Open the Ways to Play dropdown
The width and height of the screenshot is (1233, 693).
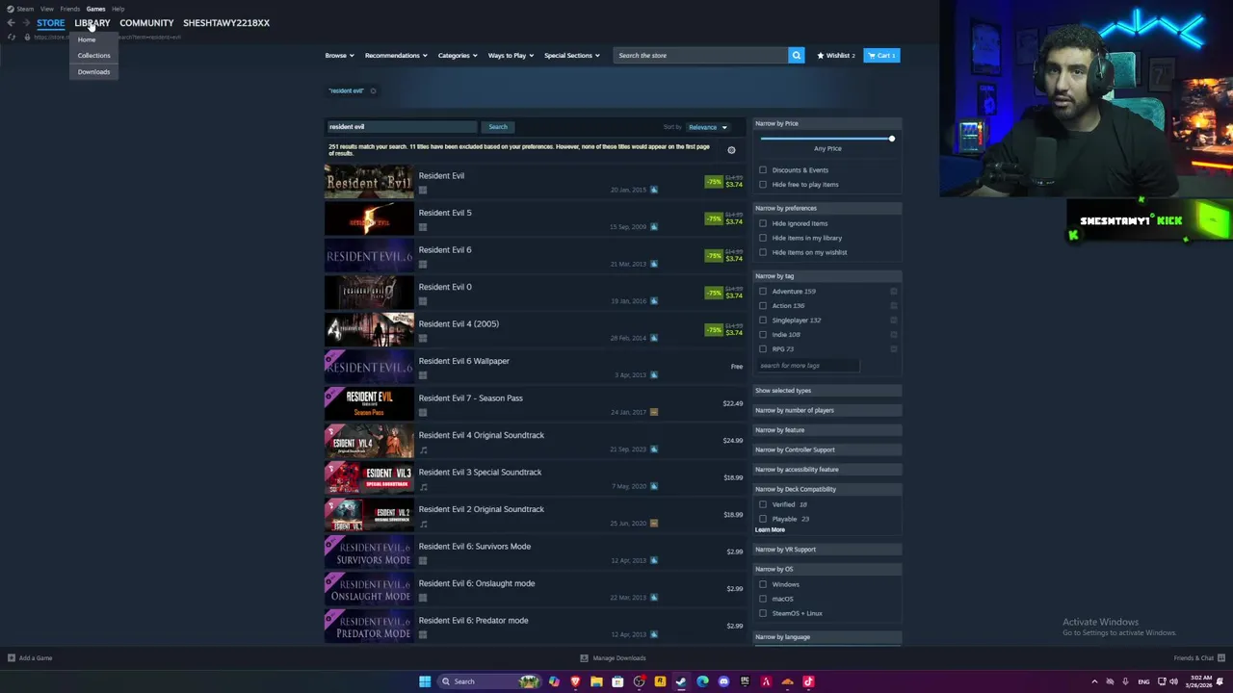click(x=511, y=56)
